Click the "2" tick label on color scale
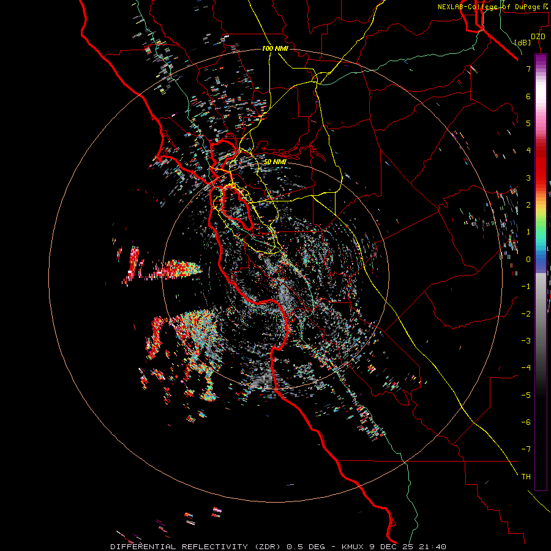 tap(528, 205)
